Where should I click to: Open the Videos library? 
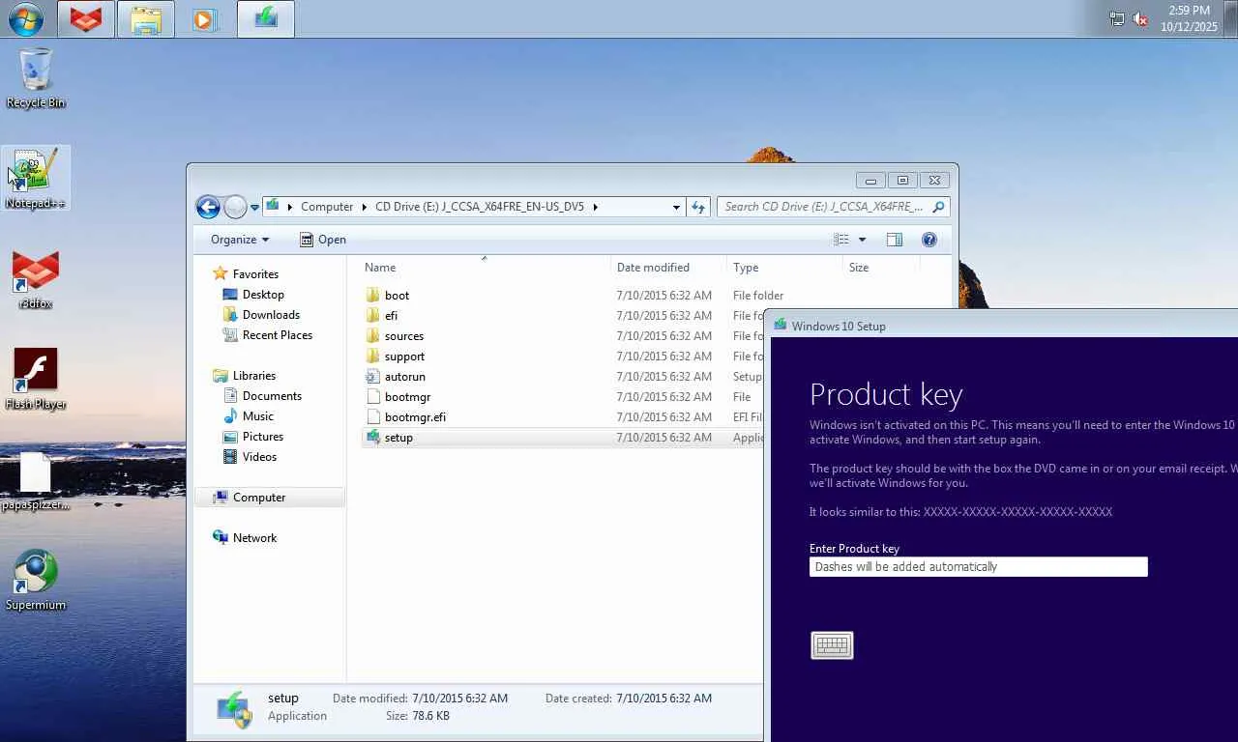tap(259, 457)
